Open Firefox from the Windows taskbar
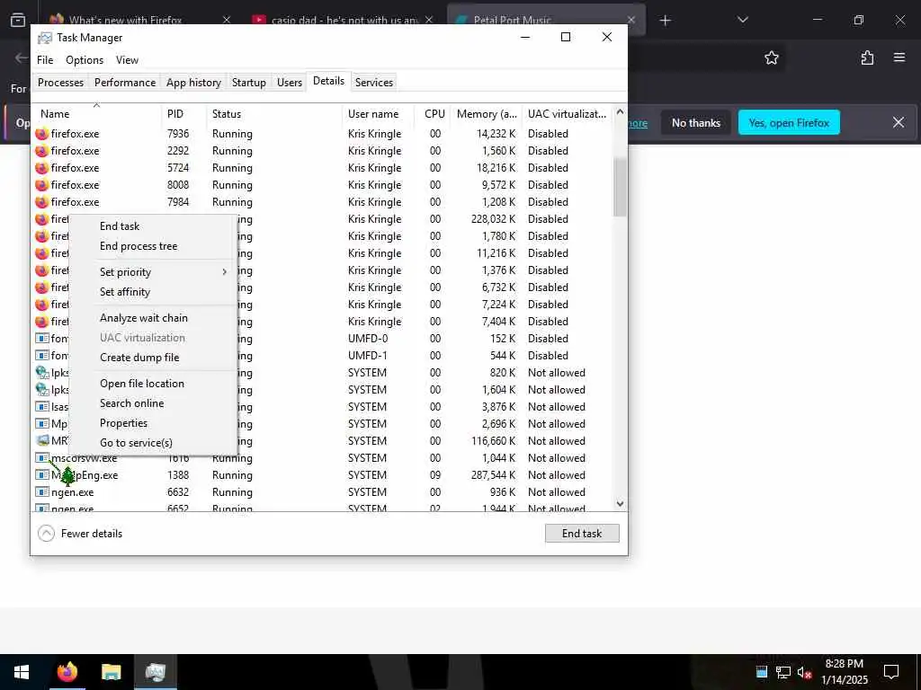 coord(67,672)
